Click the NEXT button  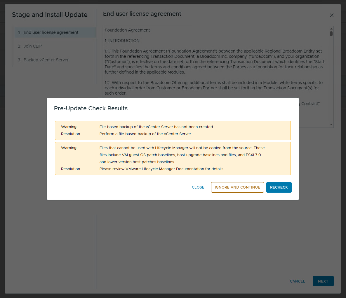323,281
